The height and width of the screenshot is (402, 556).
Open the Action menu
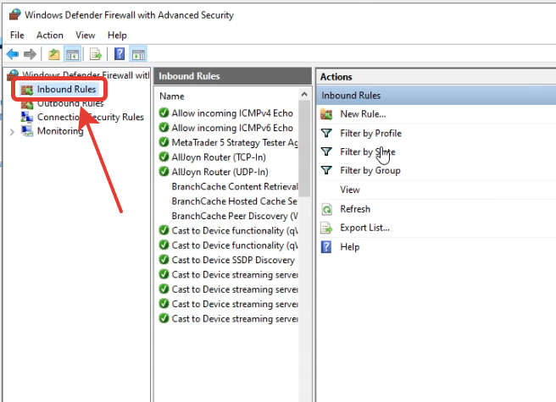coord(50,35)
